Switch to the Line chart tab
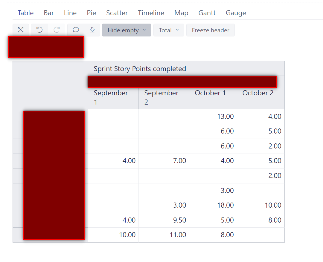This screenshot has height=262, width=323. click(x=70, y=13)
